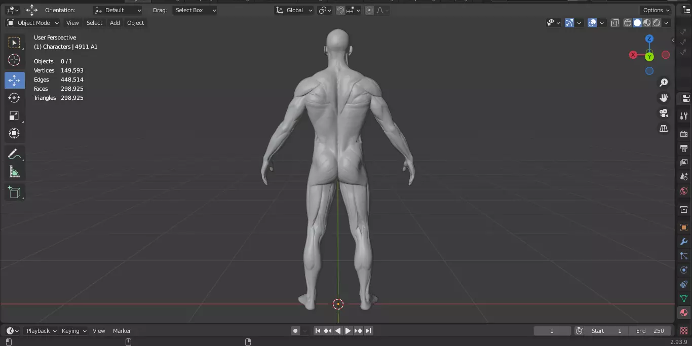Open the pivot point dropdown
Image resolution: width=692 pixels, height=346 pixels.
[325, 10]
